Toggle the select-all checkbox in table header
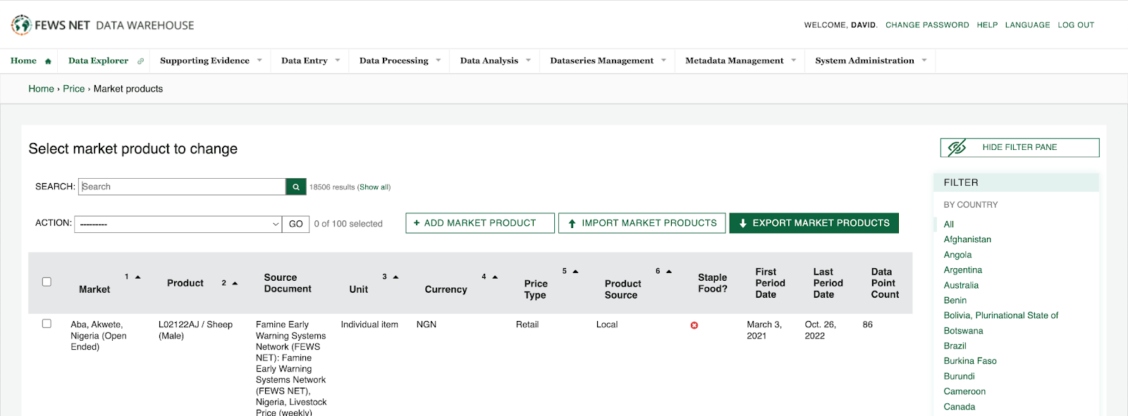 [x=47, y=282]
